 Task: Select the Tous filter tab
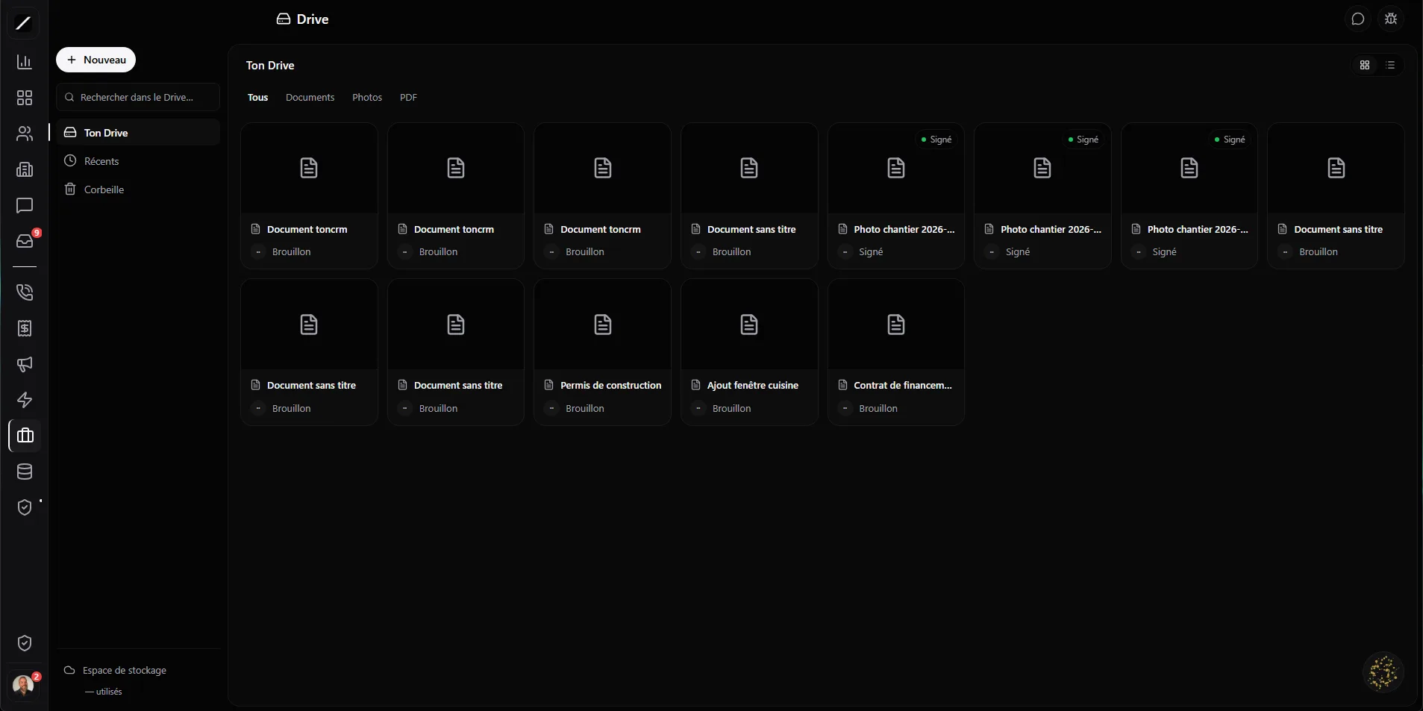257,98
